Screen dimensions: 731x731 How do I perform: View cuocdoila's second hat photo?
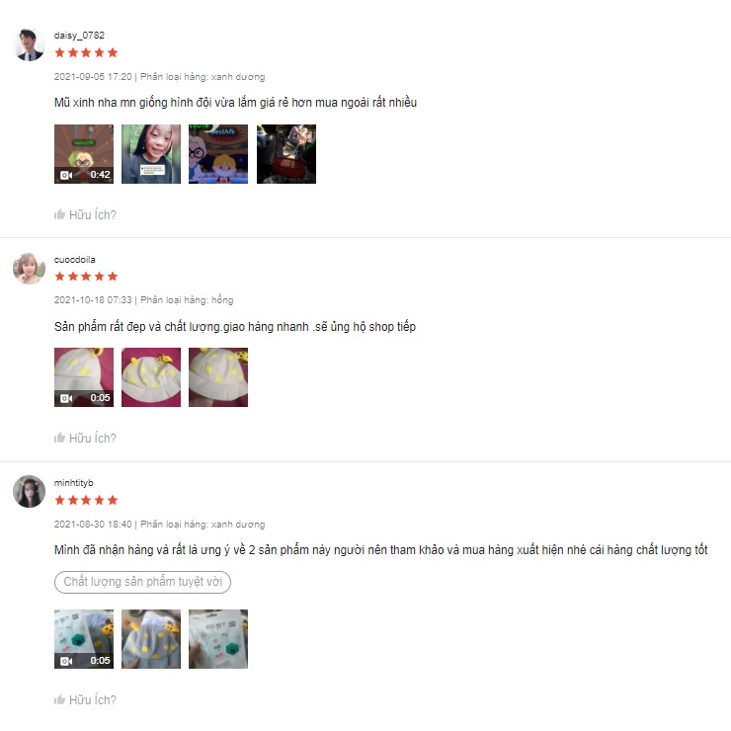151,377
